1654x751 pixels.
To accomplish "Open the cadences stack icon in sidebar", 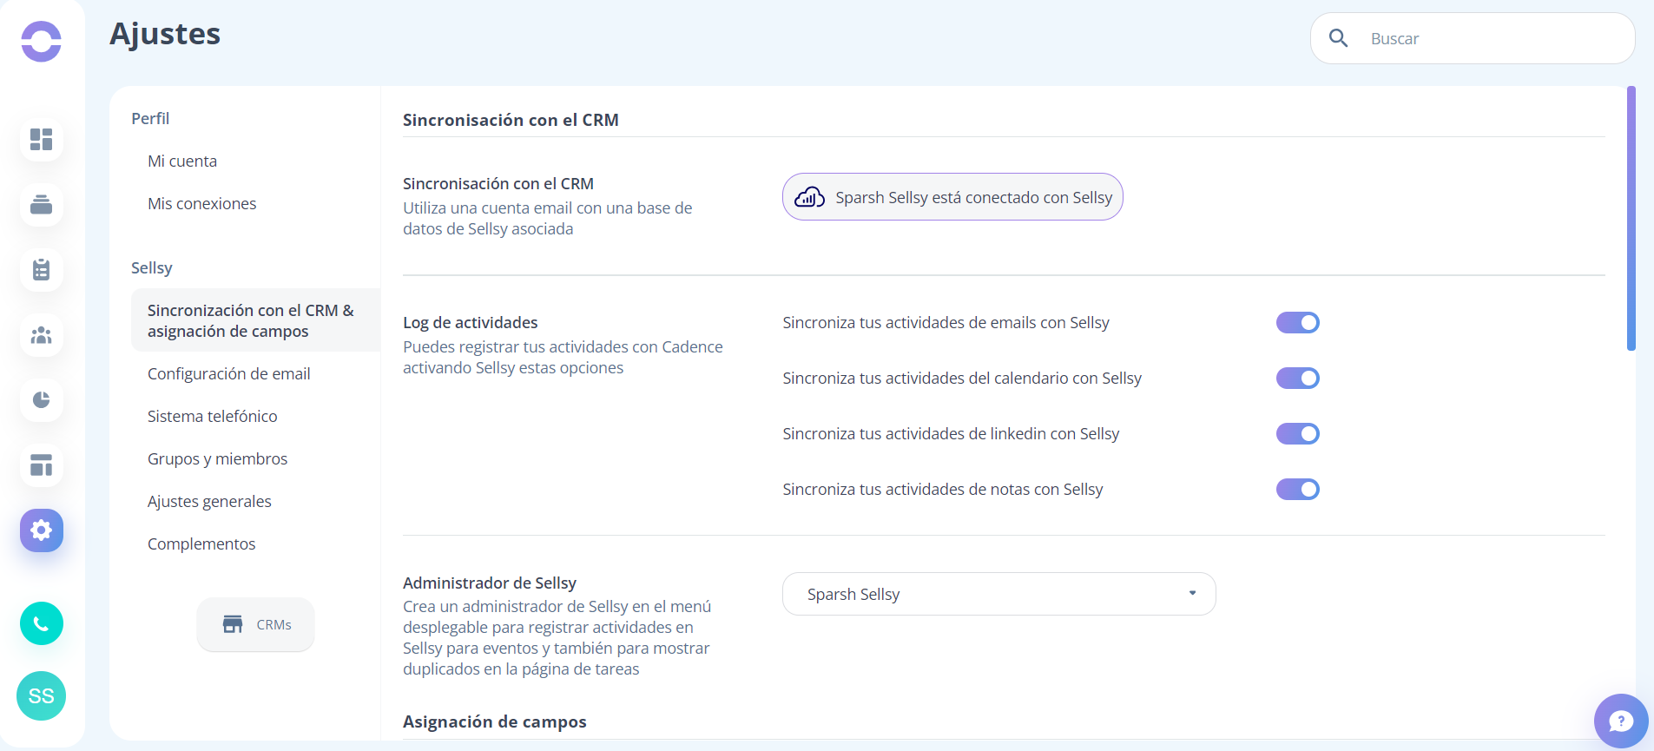I will click(x=41, y=205).
